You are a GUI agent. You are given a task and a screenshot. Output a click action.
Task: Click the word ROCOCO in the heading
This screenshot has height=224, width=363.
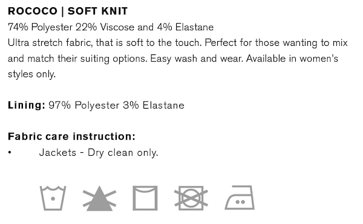(x=33, y=11)
